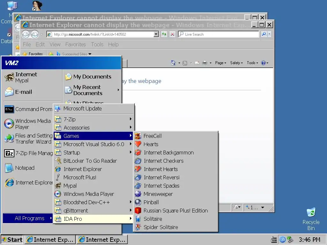The image size is (327, 245).
Task: Launch Spider Solitaire
Action: pyautogui.click(x=176, y=227)
